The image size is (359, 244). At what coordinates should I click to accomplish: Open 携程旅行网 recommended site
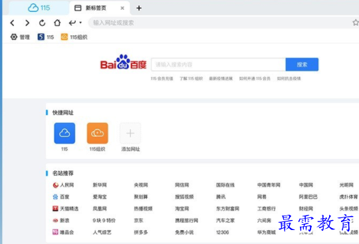click(x=187, y=221)
